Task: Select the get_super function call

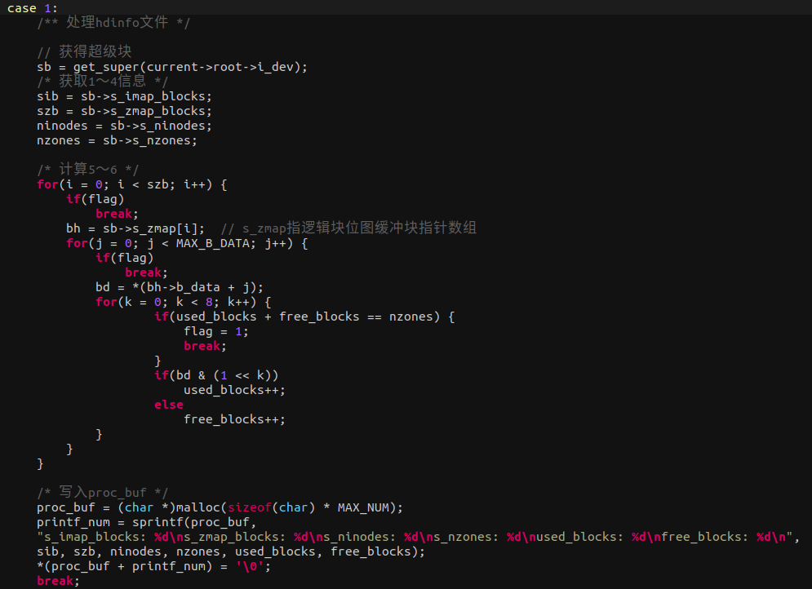Action: pyautogui.click(x=98, y=67)
